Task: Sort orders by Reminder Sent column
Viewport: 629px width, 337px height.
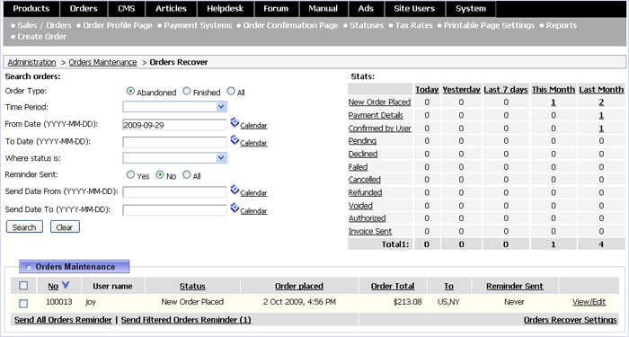Action: [515, 286]
